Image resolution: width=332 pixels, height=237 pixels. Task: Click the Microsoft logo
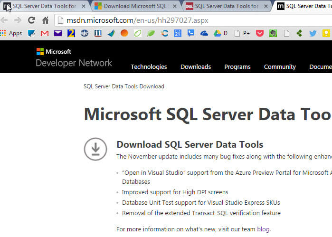tap(54, 51)
